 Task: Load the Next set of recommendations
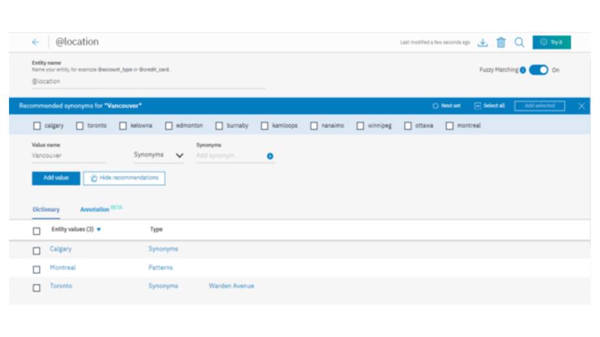[x=446, y=106]
